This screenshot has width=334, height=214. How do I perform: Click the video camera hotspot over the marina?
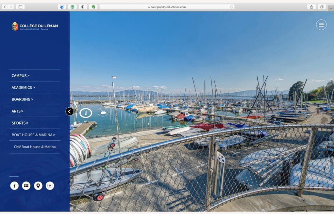tap(103, 111)
